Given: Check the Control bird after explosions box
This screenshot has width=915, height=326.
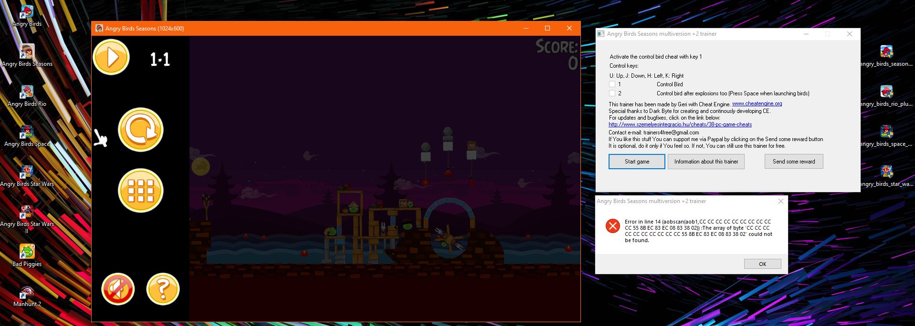Looking at the screenshot, I should pos(612,93).
